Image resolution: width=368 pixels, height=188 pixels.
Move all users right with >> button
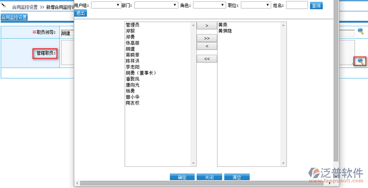(x=206, y=38)
